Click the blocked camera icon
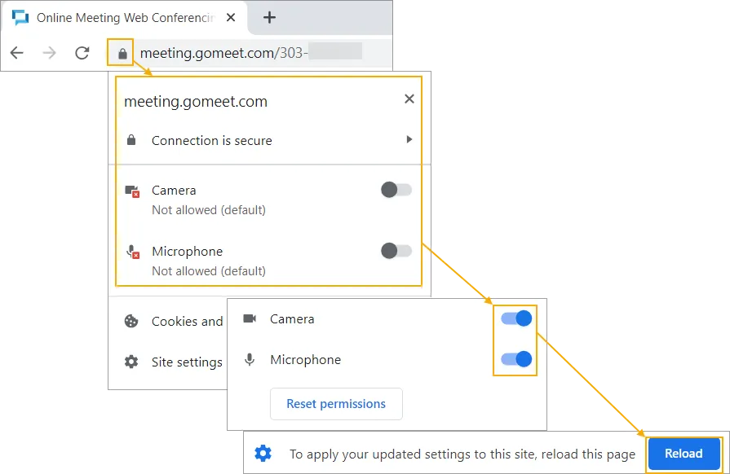Image resolution: width=730 pixels, height=474 pixels. pyautogui.click(x=132, y=191)
